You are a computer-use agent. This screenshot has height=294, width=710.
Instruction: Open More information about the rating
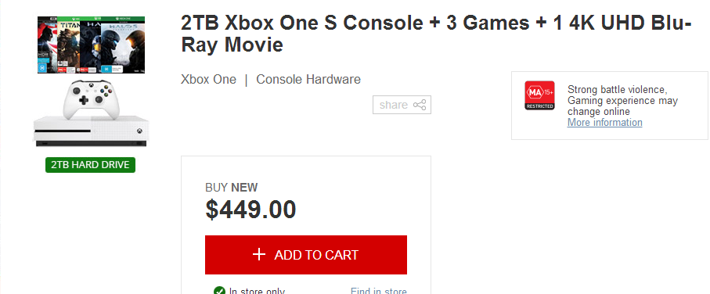[x=604, y=122]
